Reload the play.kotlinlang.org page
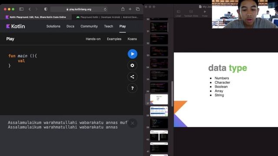 [x=105, y=9]
